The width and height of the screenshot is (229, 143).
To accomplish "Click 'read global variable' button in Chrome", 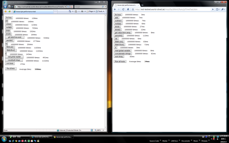I will pos(122,50).
